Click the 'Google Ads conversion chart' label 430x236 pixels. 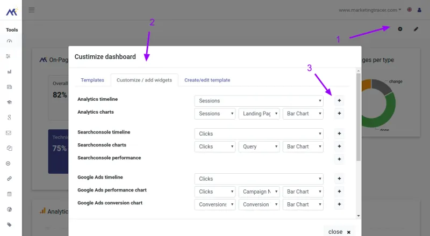click(110, 203)
